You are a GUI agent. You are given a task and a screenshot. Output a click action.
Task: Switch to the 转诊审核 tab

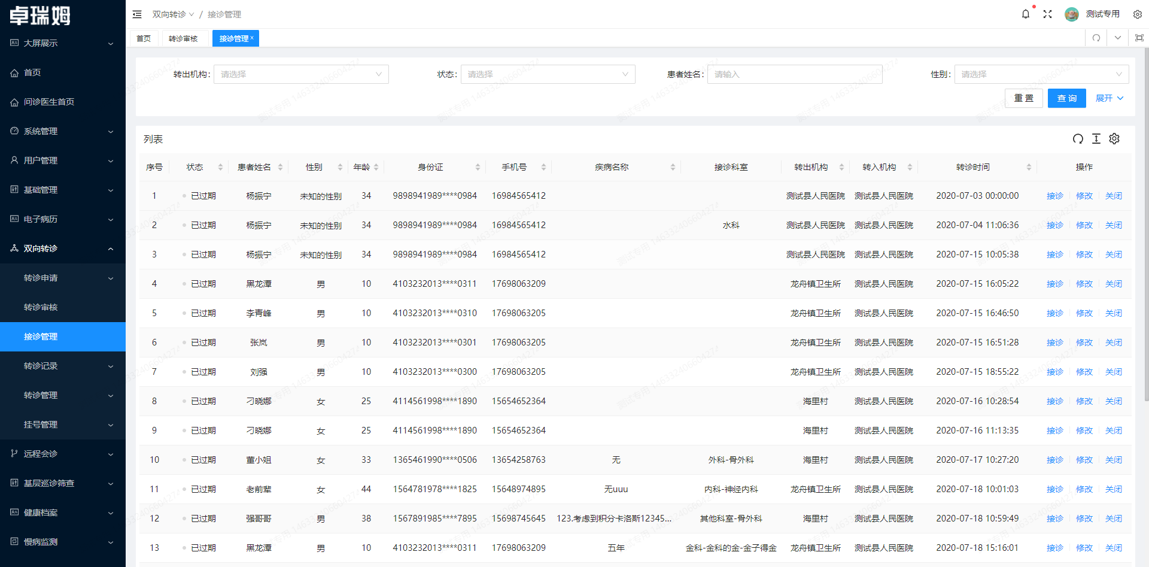183,38
